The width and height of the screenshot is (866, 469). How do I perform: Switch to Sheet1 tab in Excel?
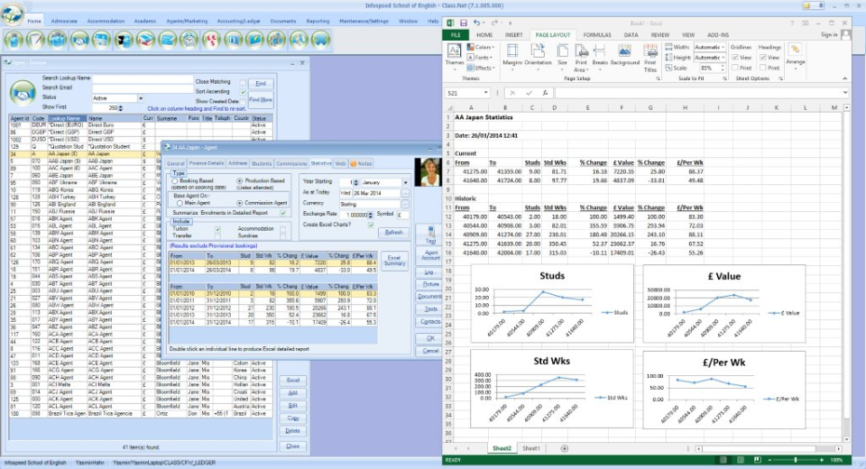pos(530,448)
